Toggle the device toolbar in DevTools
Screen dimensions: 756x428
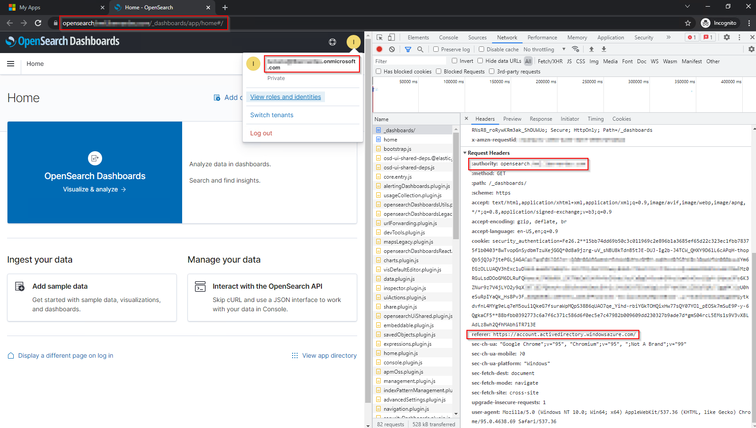point(391,38)
